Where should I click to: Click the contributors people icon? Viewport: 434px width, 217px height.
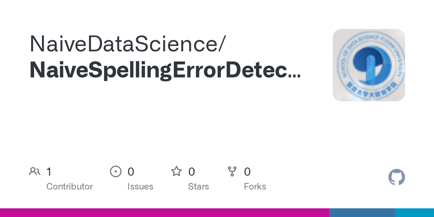click(35, 171)
